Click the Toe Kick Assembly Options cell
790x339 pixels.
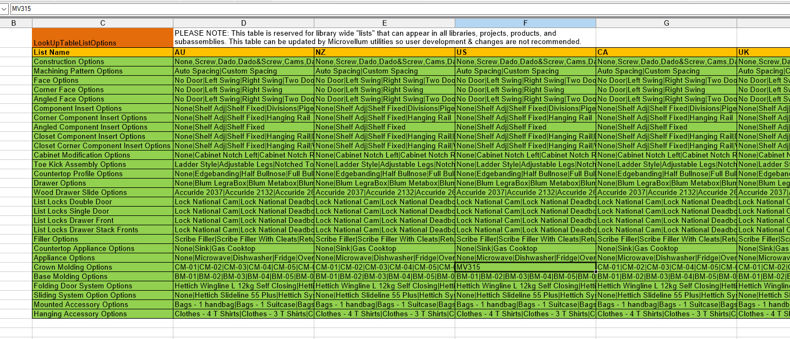click(x=102, y=164)
